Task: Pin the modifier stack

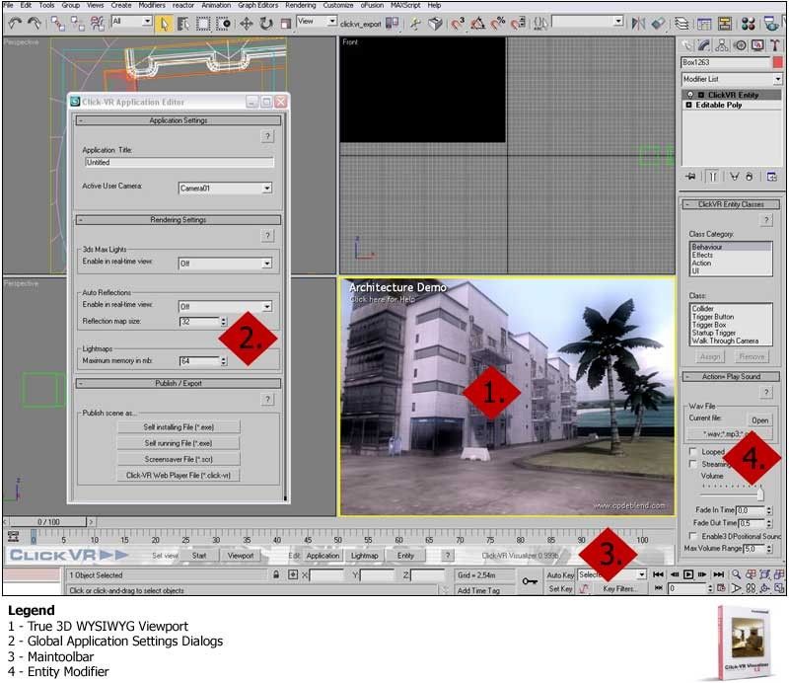Action: (691, 176)
